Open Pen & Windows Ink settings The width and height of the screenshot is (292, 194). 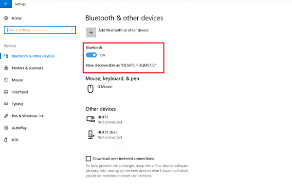28,116
